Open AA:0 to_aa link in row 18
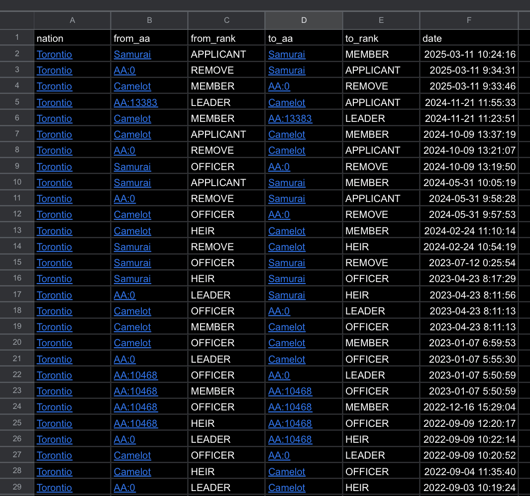Viewport: 530px width, 496px height. pyautogui.click(x=279, y=311)
